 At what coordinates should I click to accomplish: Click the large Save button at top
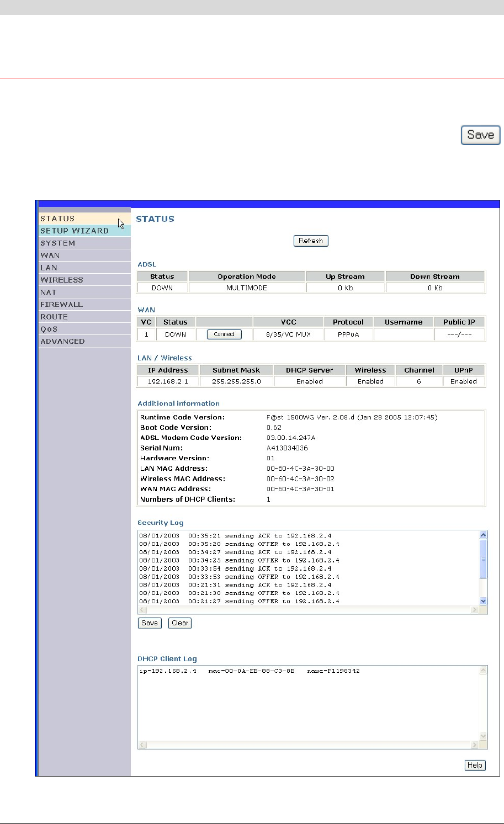pos(481,135)
